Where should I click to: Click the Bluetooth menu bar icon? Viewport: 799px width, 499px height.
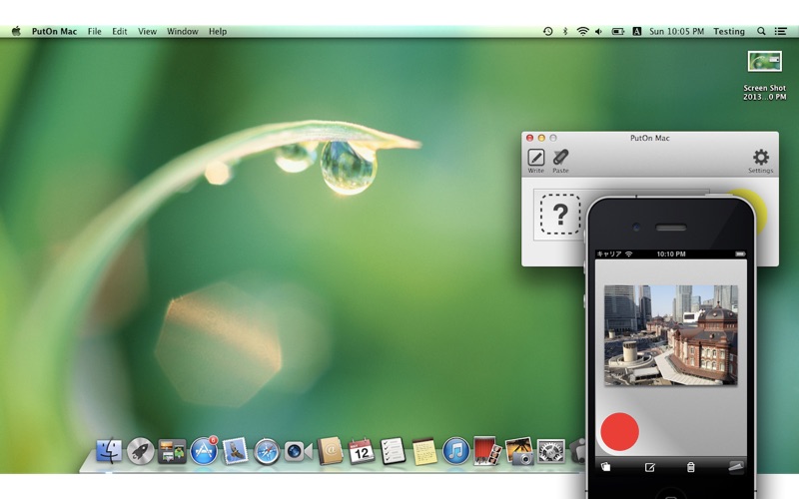point(565,31)
